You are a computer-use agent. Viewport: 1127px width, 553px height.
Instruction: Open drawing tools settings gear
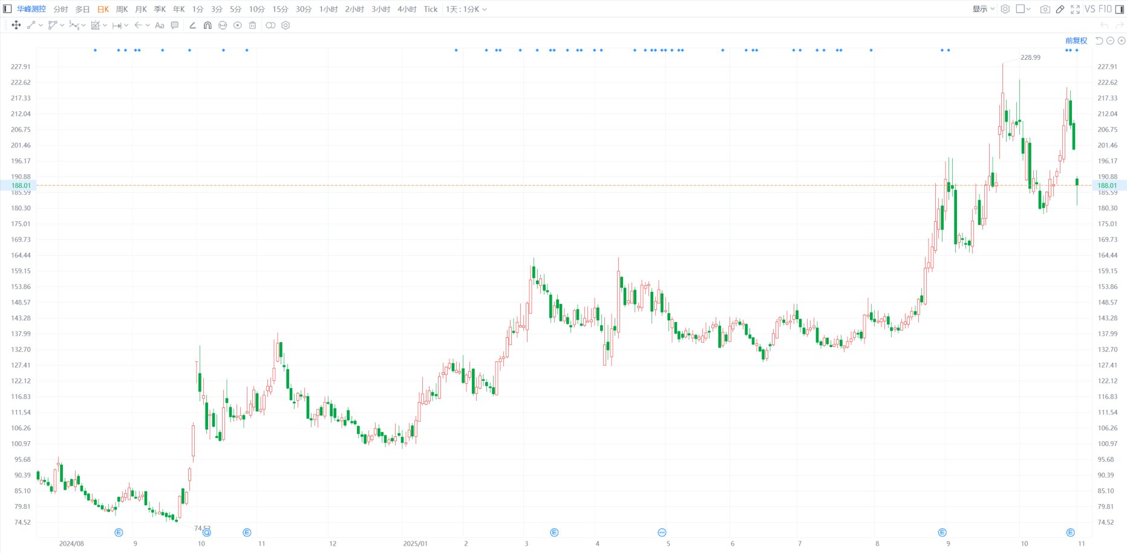point(286,25)
